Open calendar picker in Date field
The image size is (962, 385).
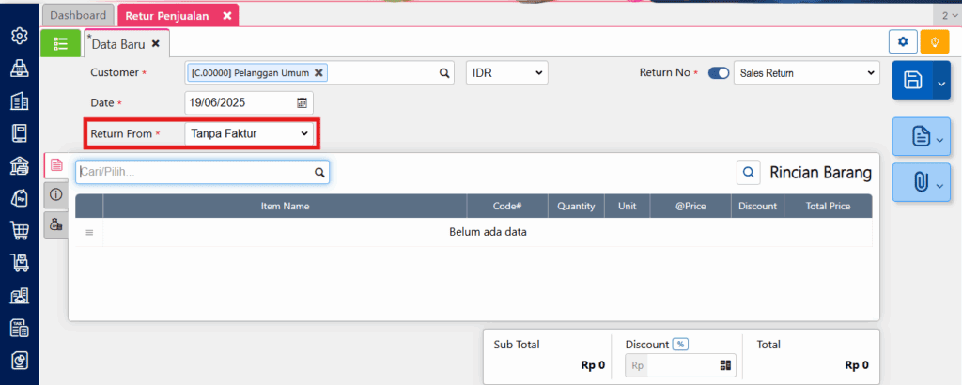pyautogui.click(x=303, y=103)
